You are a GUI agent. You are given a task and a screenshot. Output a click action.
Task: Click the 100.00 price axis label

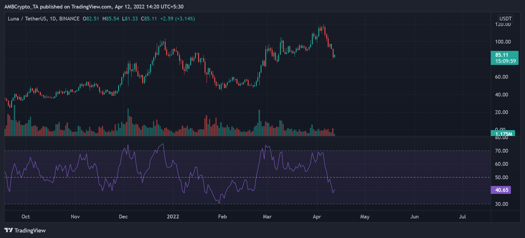[503, 42]
